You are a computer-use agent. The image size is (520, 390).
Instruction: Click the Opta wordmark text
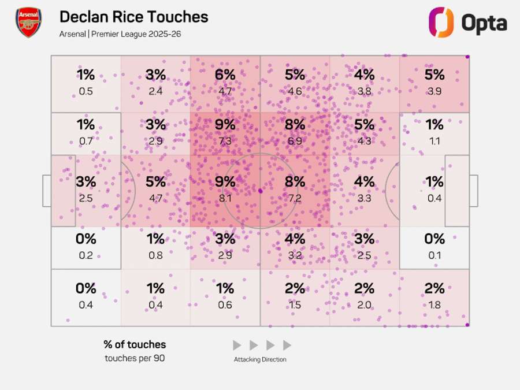pos(484,24)
